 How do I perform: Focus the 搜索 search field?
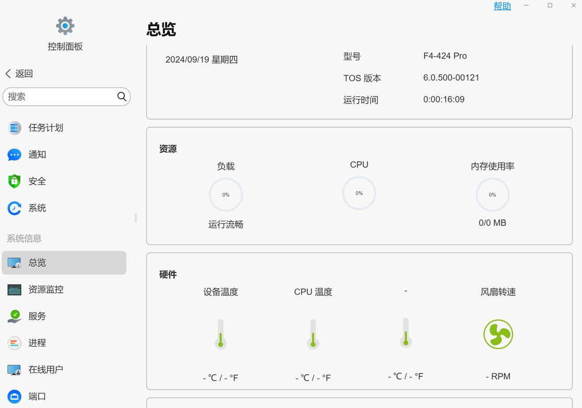pyautogui.click(x=66, y=97)
